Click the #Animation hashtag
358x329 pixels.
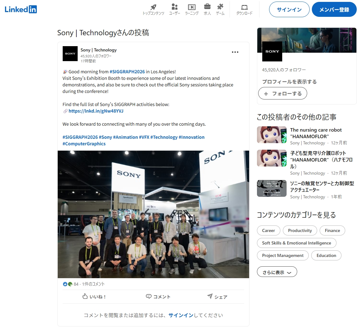(x=126, y=137)
